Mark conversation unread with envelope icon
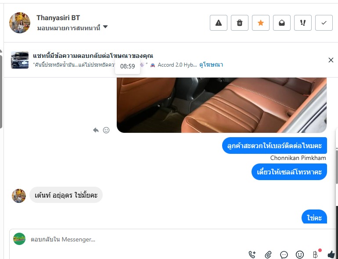338x259 pixels. 282,23
